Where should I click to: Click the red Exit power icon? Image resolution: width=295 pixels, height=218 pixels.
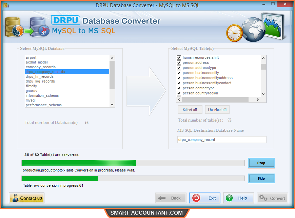pyautogui.click(x=196, y=198)
